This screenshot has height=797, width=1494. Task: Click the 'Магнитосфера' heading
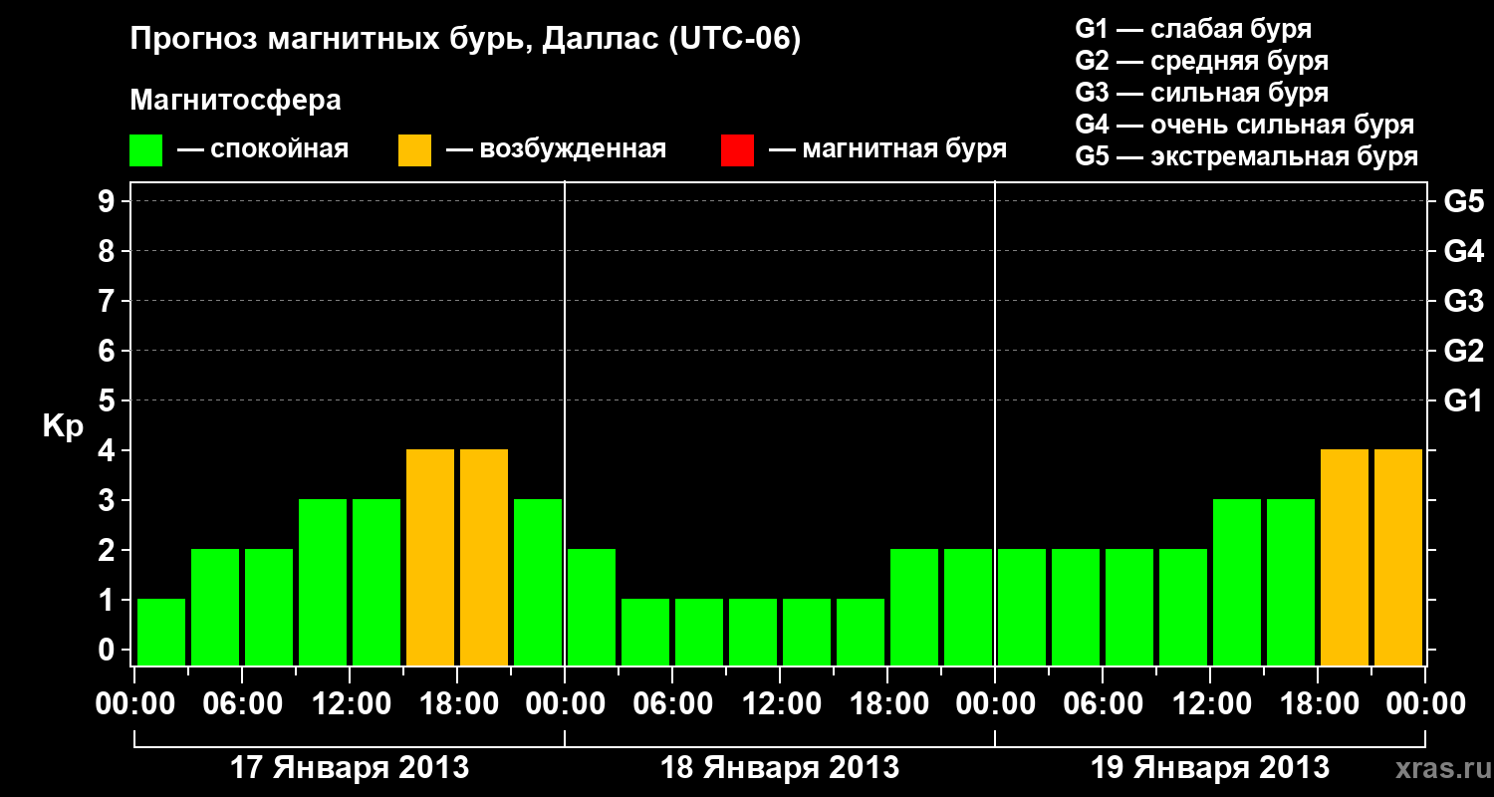click(235, 101)
